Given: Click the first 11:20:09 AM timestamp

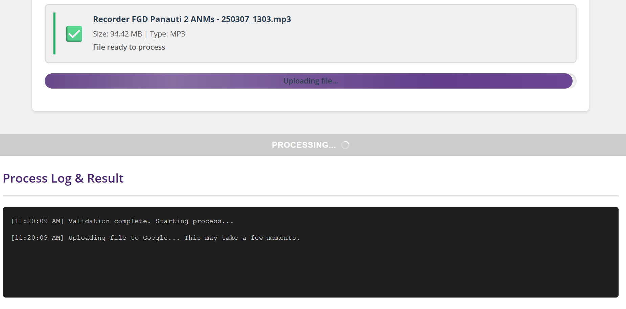Looking at the screenshot, I should point(37,221).
